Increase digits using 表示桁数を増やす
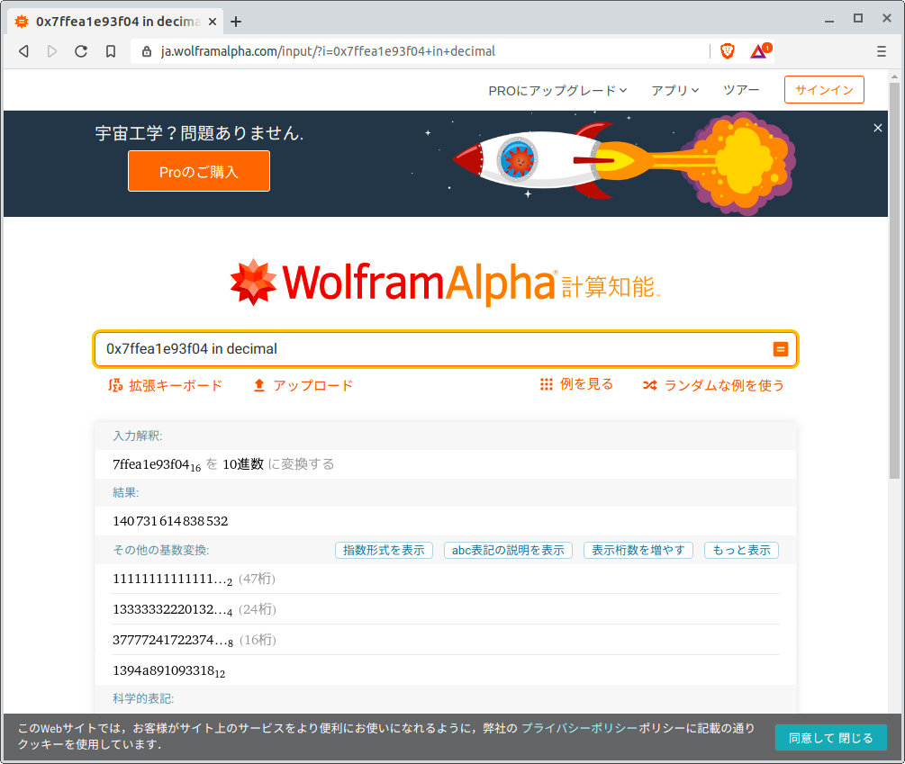The height and width of the screenshot is (764, 905). coord(638,550)
